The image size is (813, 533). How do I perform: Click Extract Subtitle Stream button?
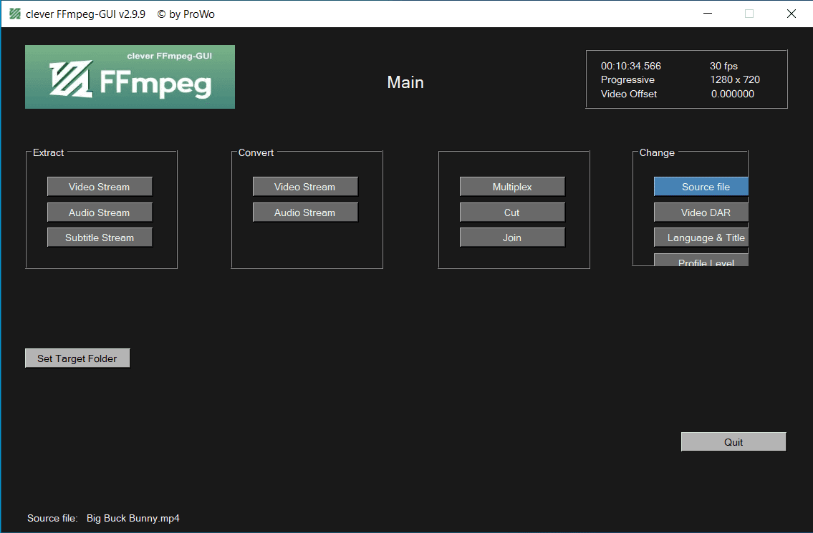click(x=100, y=238)
